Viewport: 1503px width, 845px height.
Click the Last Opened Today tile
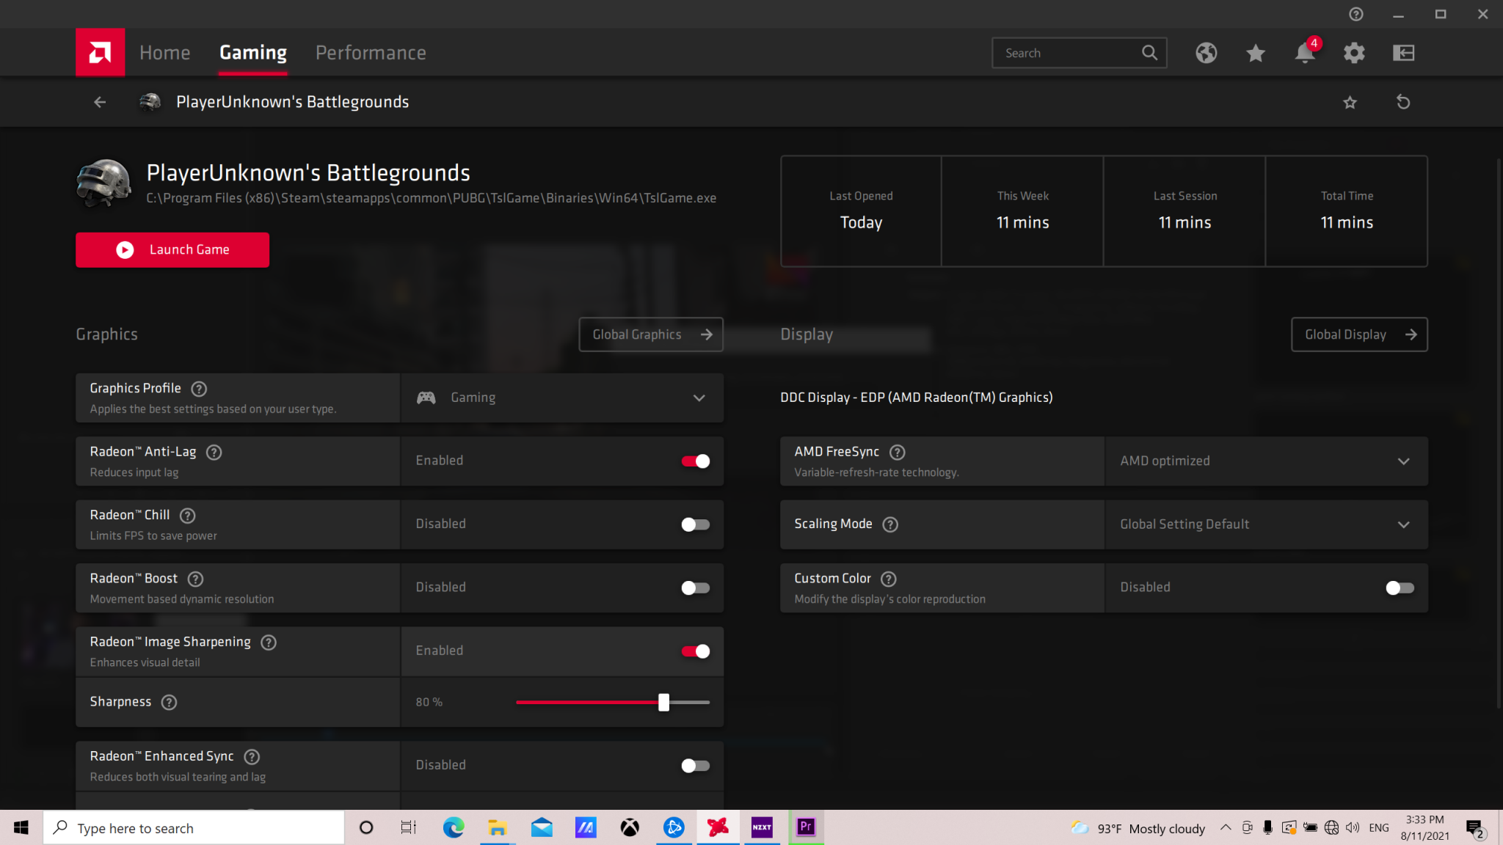coord(862,211)
